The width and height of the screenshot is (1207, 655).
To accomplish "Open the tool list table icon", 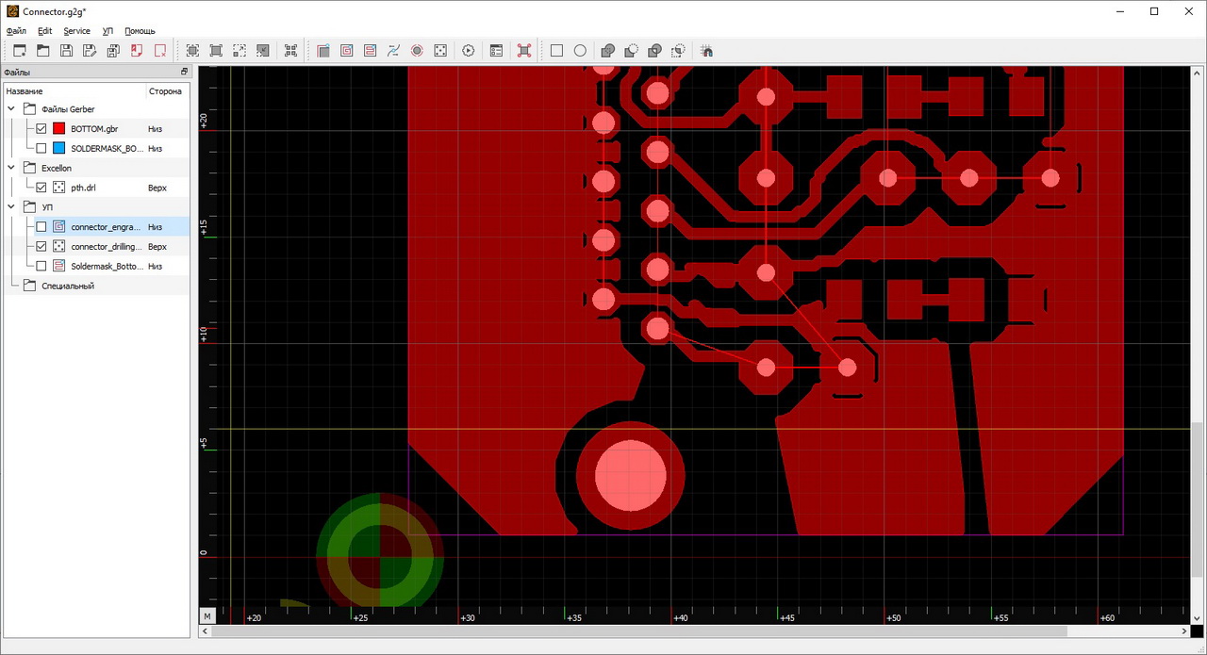I will [496, 51].
